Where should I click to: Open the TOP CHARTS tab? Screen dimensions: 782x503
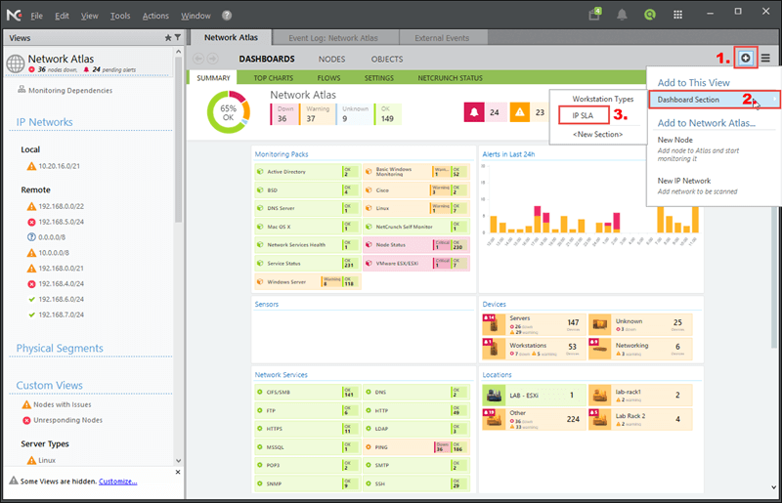point(274,78)
